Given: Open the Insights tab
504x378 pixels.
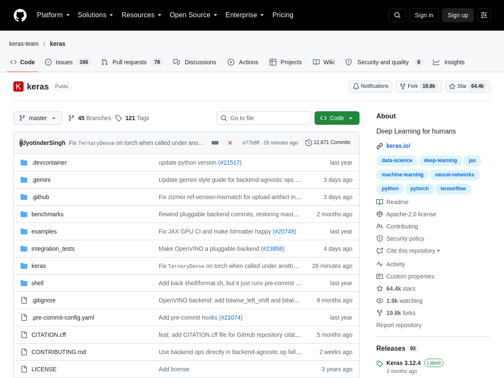Looking at the screenshot, I should [x=449, y=62].
